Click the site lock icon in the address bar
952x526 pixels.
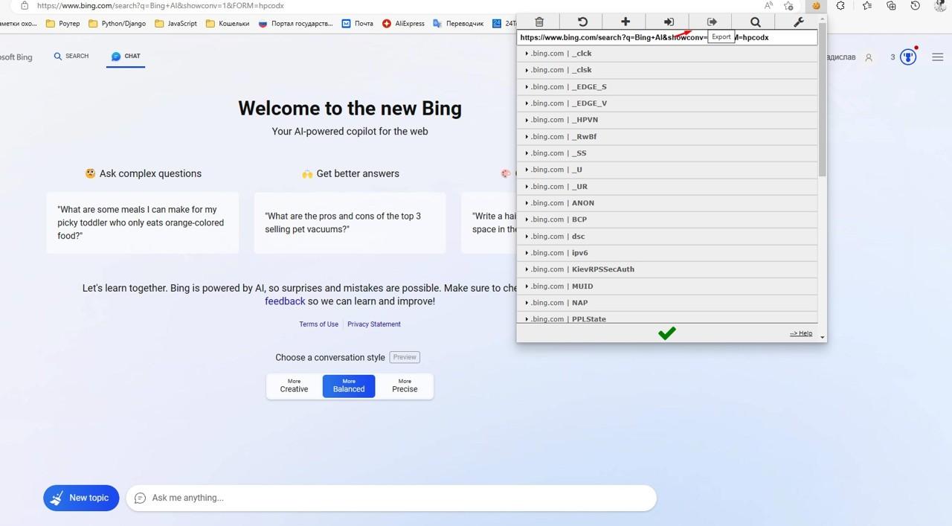(25, 5)
